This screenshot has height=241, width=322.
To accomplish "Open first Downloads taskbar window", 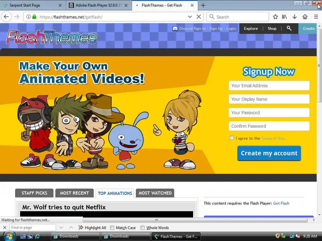I will pyautogui.click(x=75, y=236).
